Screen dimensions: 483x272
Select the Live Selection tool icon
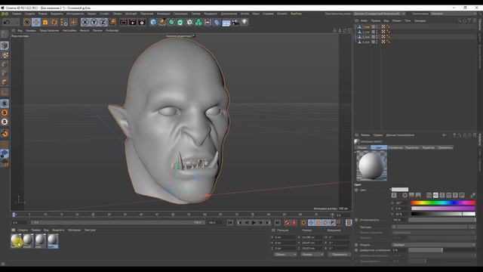[x=27, y=22]
